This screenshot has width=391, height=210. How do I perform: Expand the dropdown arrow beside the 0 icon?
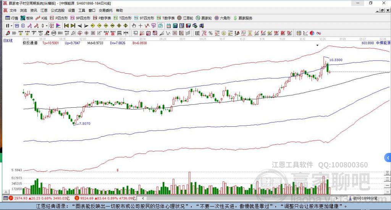pyautogui.click(x=47, y=26)
